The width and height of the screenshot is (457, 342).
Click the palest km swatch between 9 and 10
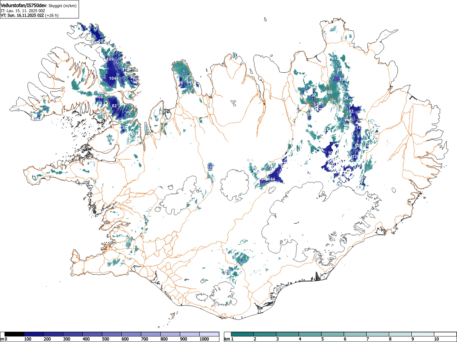423,334
